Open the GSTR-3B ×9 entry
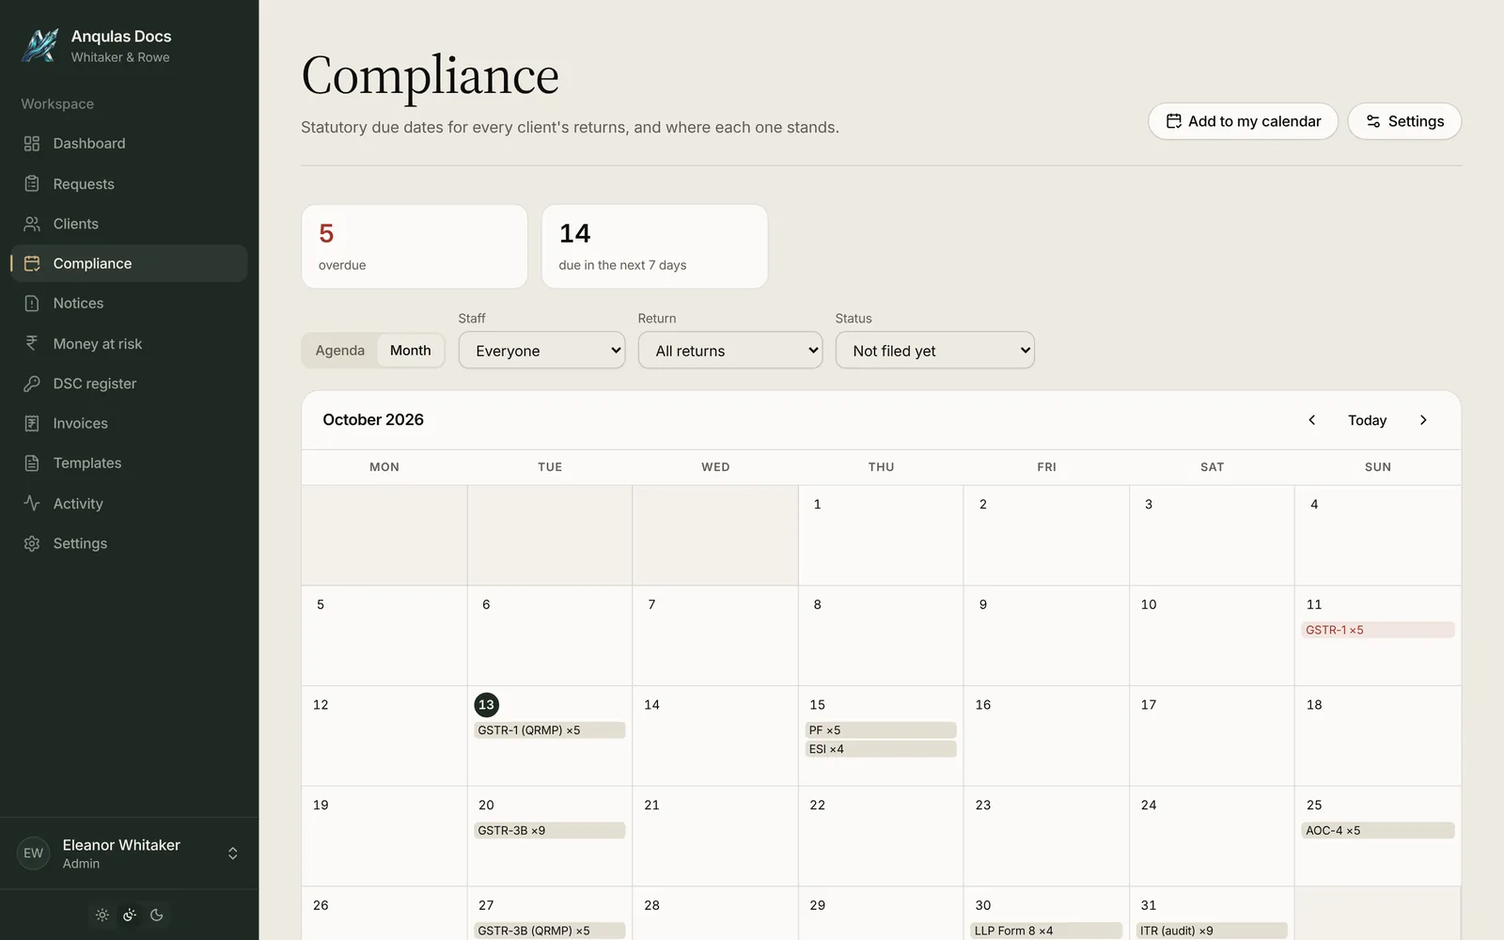Screen dimensions: 1504x940 click(550, 831)
